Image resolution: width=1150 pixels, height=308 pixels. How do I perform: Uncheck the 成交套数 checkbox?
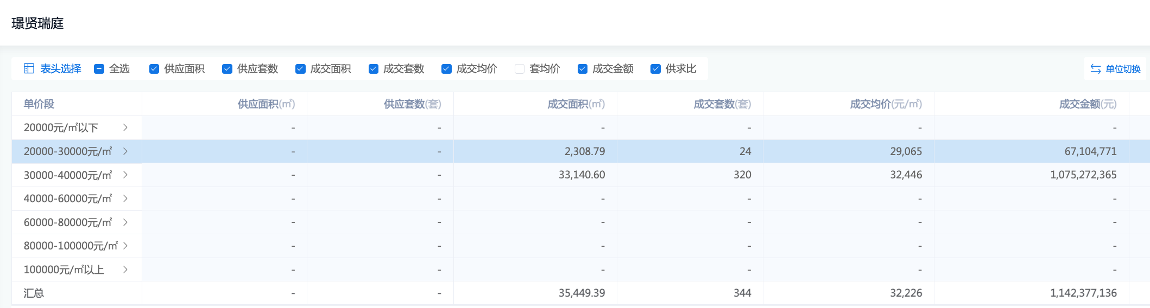(374, 69)
